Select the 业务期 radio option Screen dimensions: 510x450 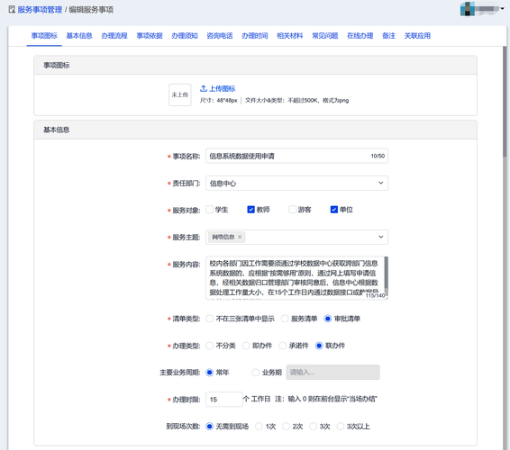coord(256,373)
